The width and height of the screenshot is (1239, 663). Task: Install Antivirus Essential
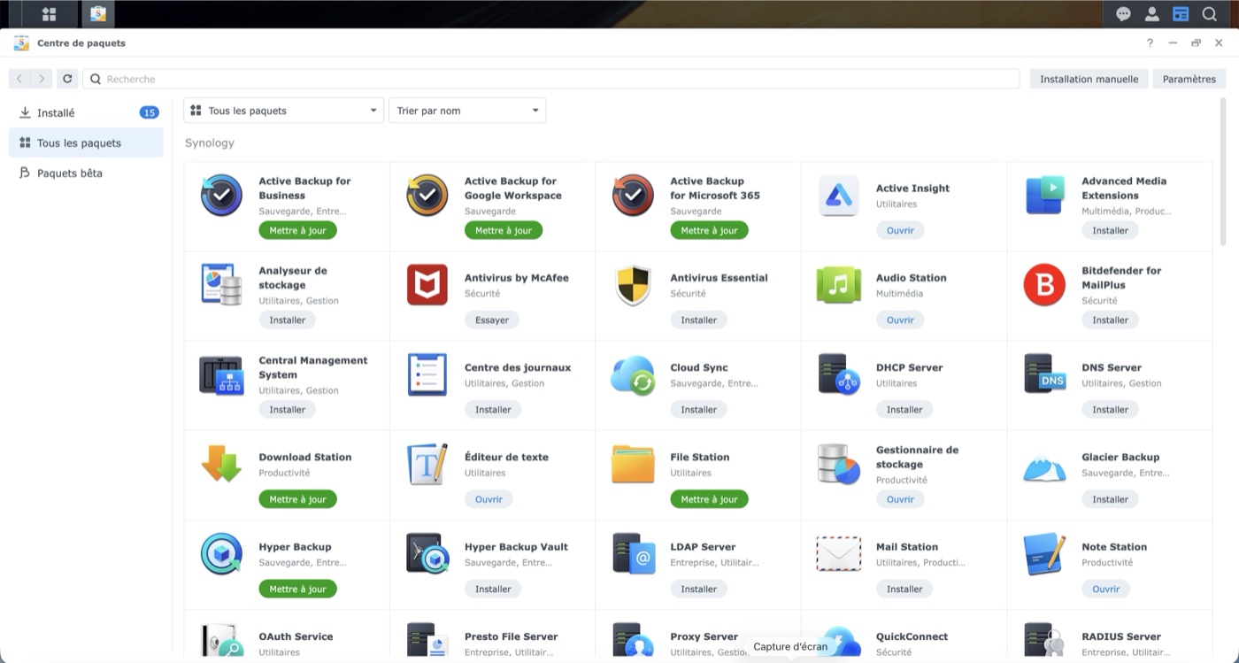698,320
